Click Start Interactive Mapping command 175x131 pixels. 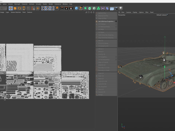(106, 35)
